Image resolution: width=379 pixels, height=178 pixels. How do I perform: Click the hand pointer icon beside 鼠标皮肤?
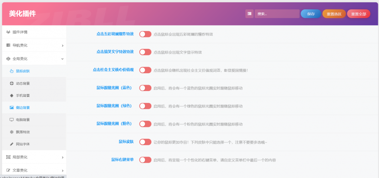pos(11,71)
